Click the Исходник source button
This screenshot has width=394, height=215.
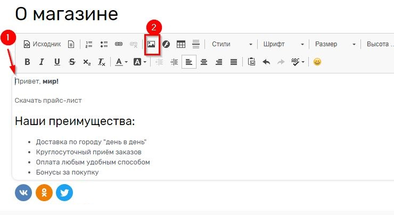43,44
